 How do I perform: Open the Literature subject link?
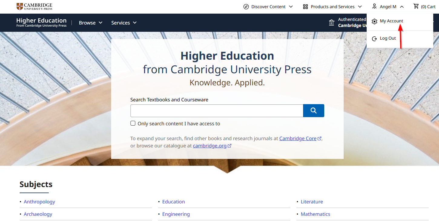312,202
